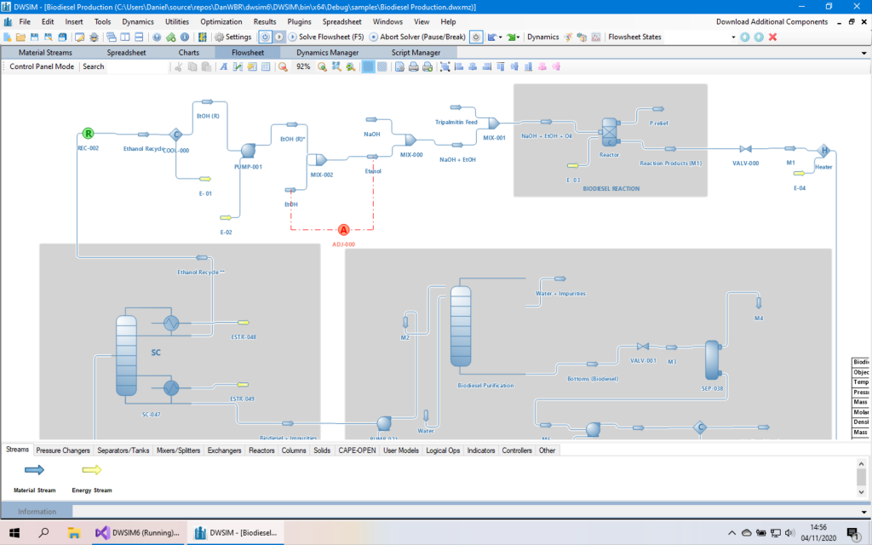The image size is (872, 545).
Task: Toggle the flowsheet grid display button
Action: click(x=367, y=66)
